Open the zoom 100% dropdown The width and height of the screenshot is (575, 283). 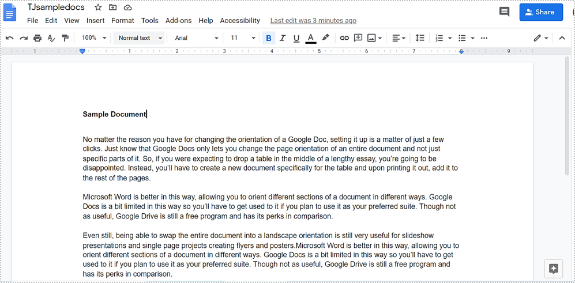tap(93, 38)
